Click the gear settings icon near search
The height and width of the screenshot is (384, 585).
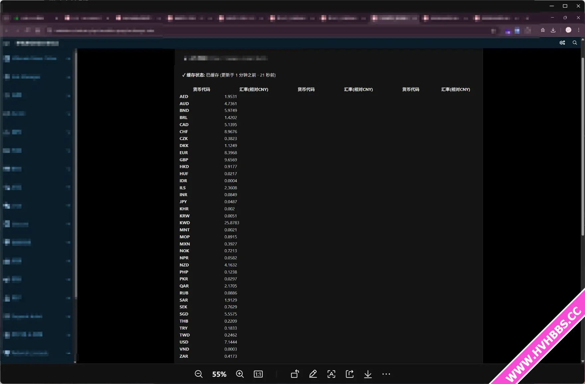click(562, 43)
